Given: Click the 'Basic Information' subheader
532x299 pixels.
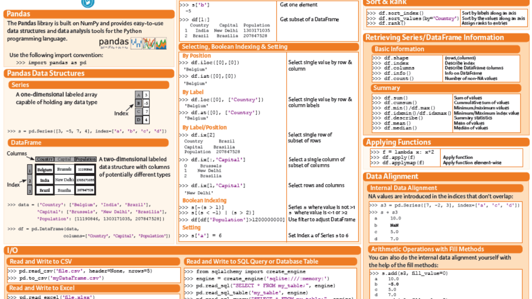Looking at the screenshot, I should click(446, 49).
